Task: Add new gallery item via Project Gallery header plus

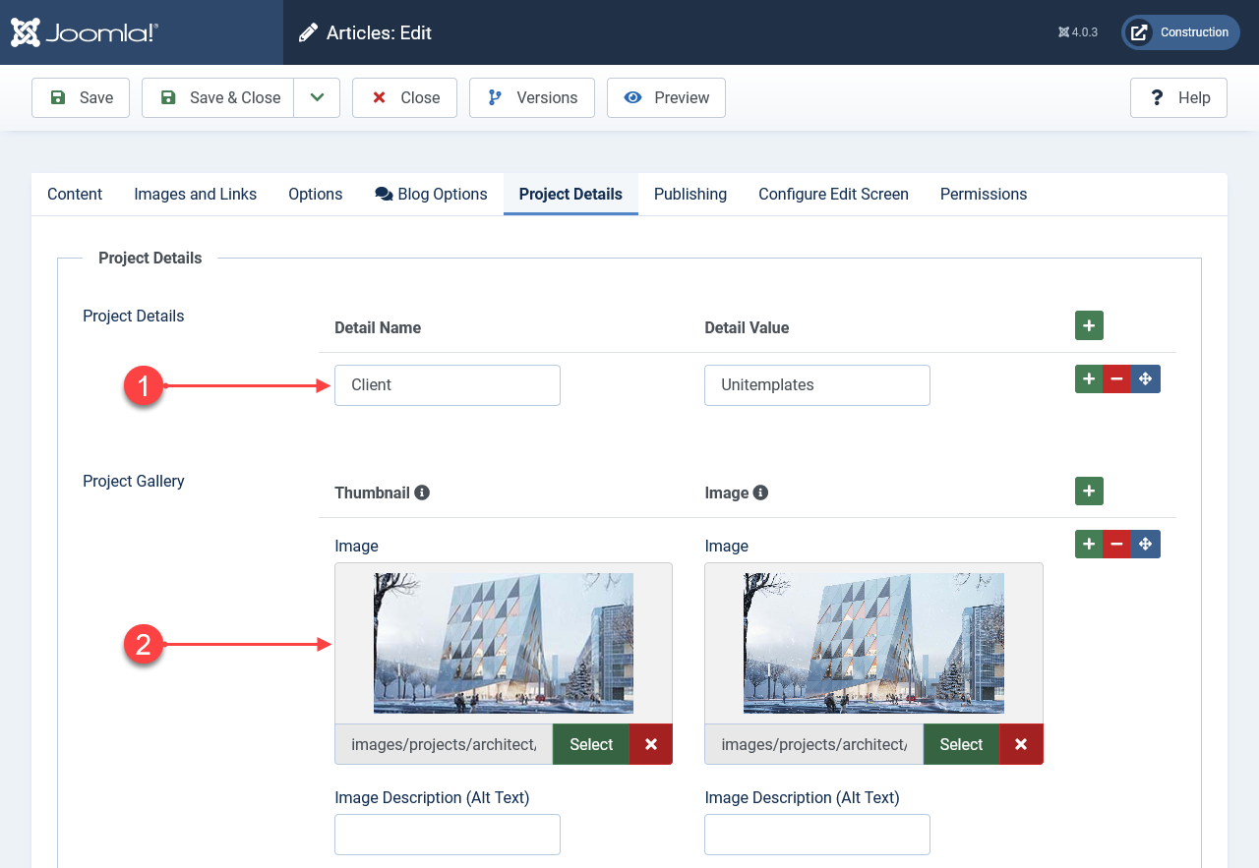Action: [x=1089, y=491]
